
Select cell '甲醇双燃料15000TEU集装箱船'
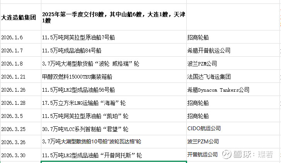114,76
